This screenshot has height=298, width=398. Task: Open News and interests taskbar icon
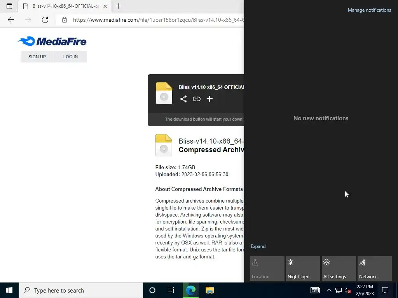click(315, 290)
